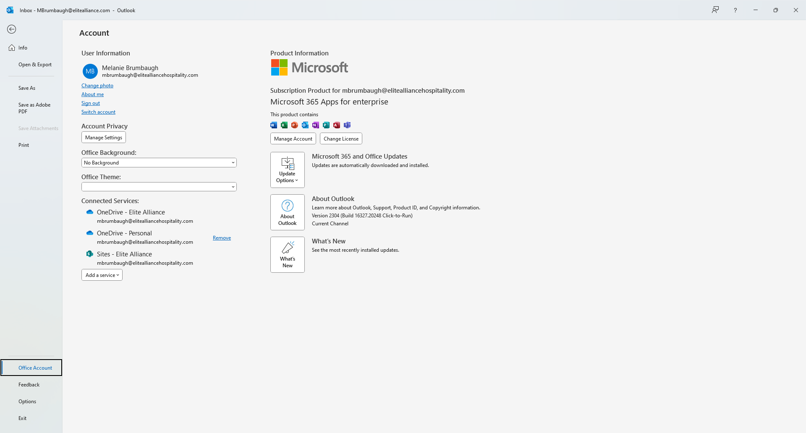The width and height of the screenshot is (806, 433).
Task: Click the Outlook app icon in product list
Action: click(x=305, y=125)
